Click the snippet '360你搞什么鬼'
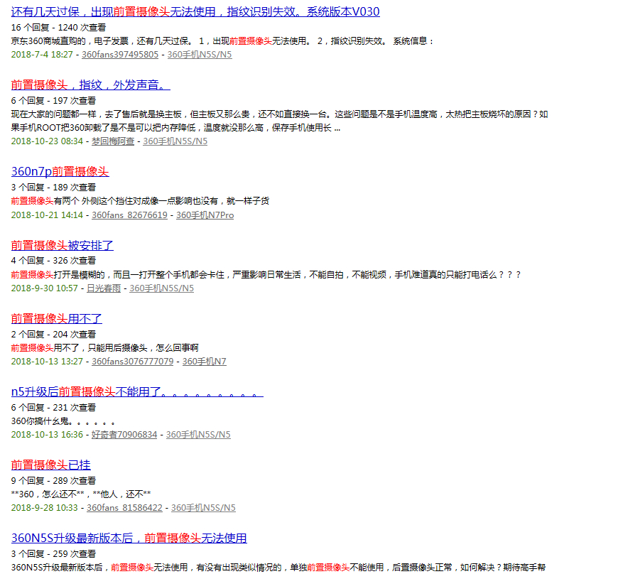The image size is (623, 574). 63,421
